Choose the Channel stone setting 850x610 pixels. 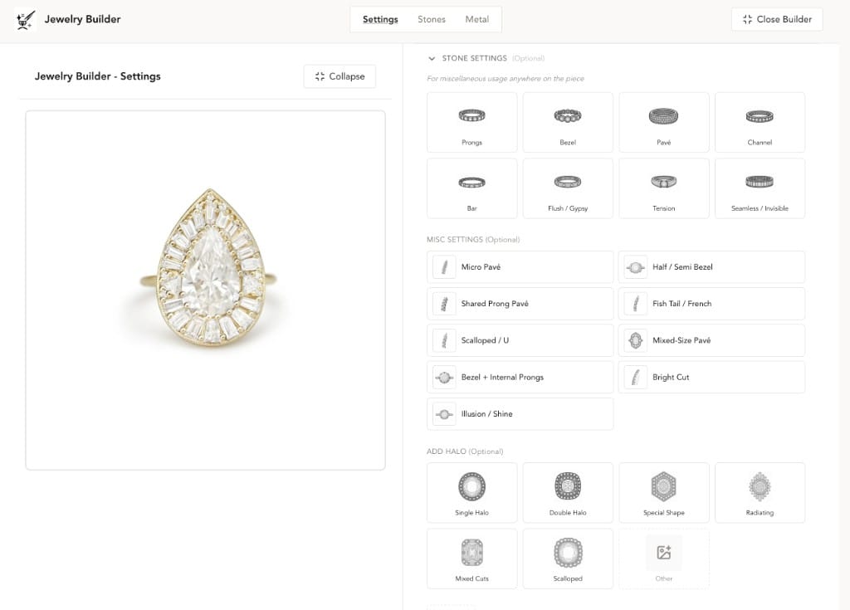click(x=760, y=123)
